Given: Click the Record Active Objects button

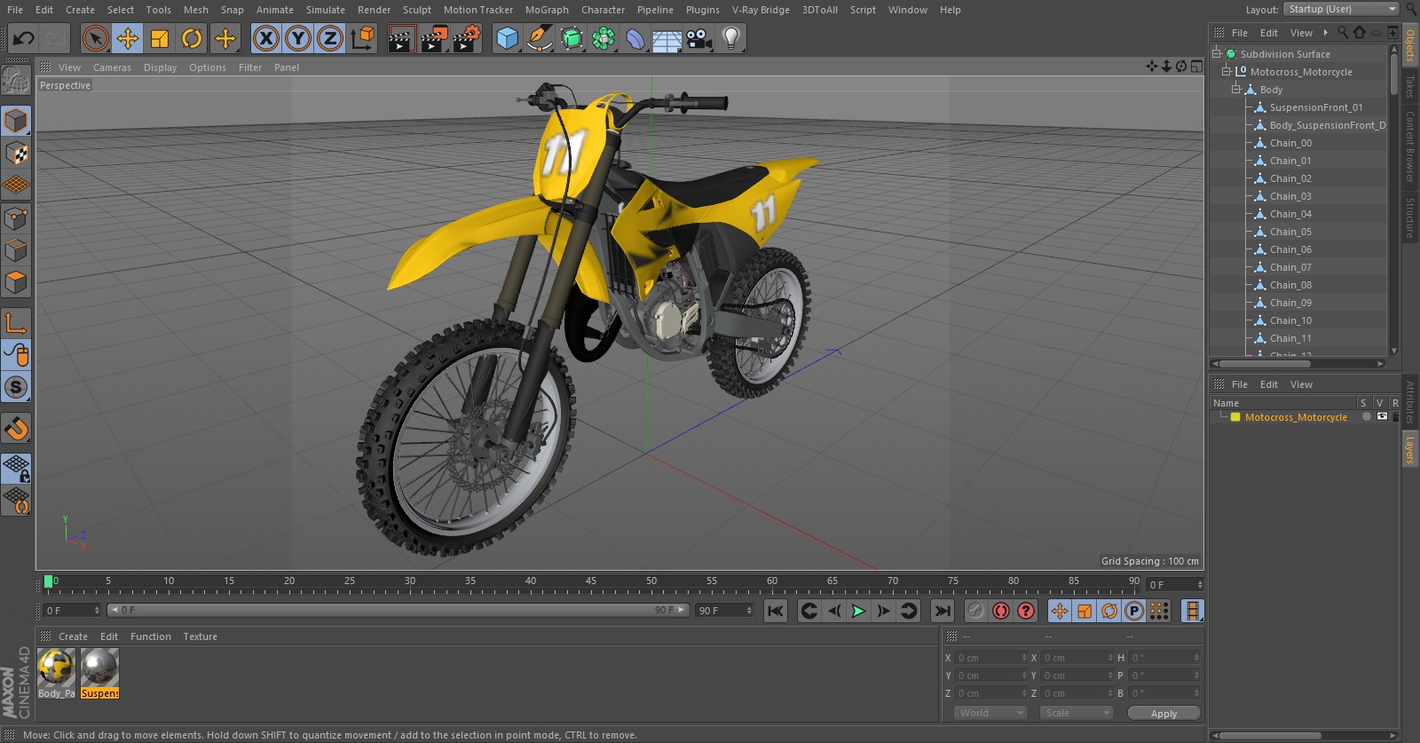Looking at the screenshot, I should tap(976, 611).
